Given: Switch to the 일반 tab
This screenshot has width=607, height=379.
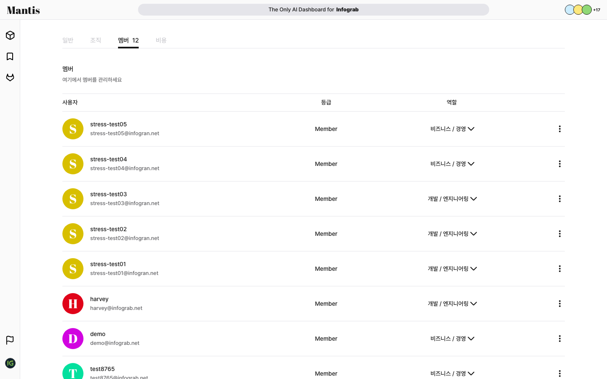Looking at the screenshot, I should point(68,40).
